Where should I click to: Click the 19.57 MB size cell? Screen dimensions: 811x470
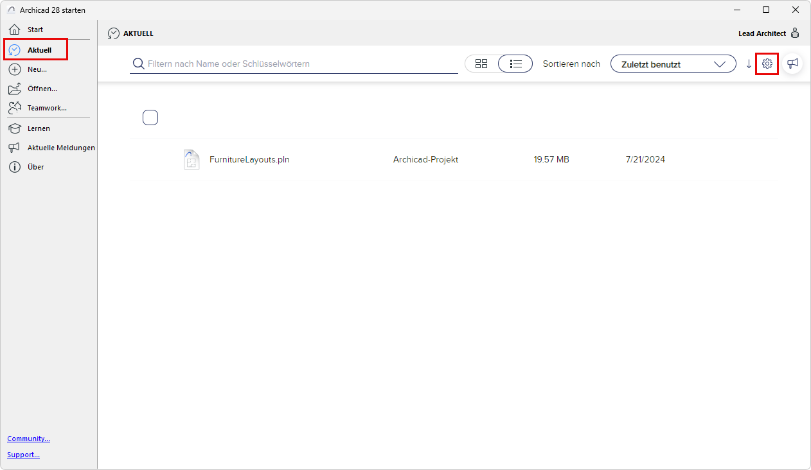[551, 160]
